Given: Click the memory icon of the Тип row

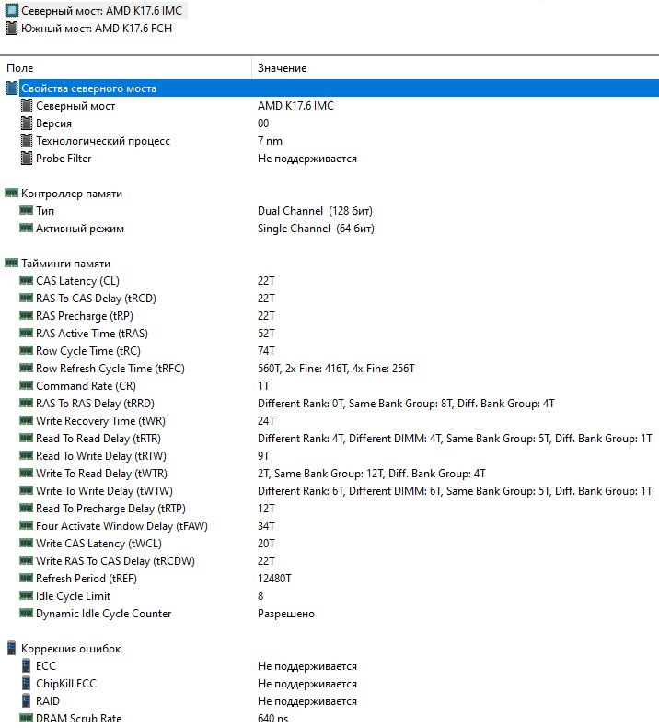Looking at the screenshot, I should coord(26,210).
